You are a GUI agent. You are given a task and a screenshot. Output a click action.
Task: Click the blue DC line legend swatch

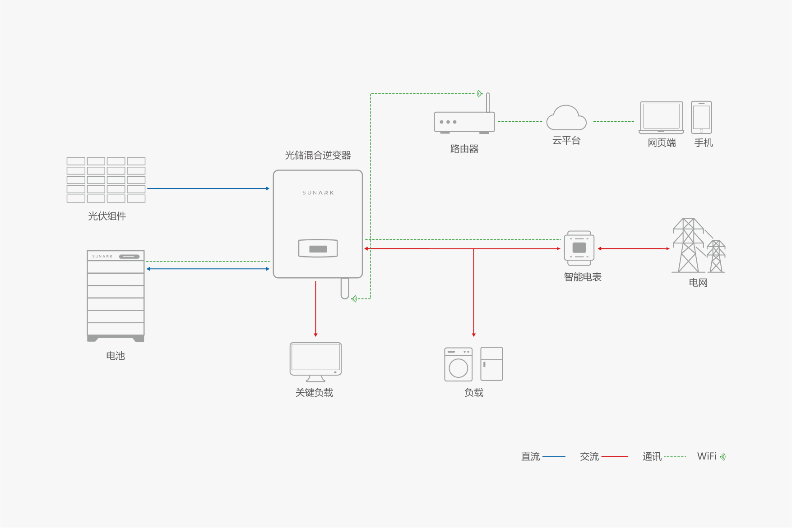tap(554, 457)
